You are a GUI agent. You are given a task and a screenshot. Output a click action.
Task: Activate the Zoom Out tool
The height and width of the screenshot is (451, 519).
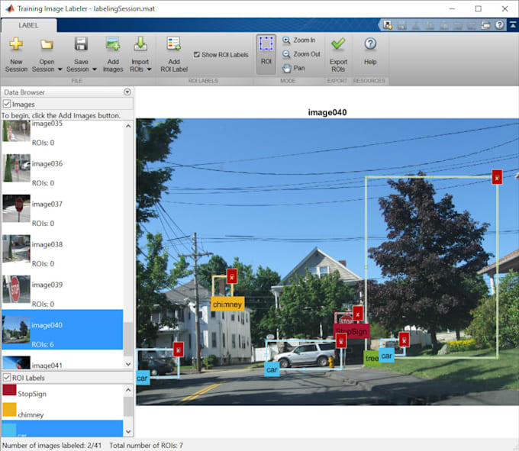(x=300, y=54)
